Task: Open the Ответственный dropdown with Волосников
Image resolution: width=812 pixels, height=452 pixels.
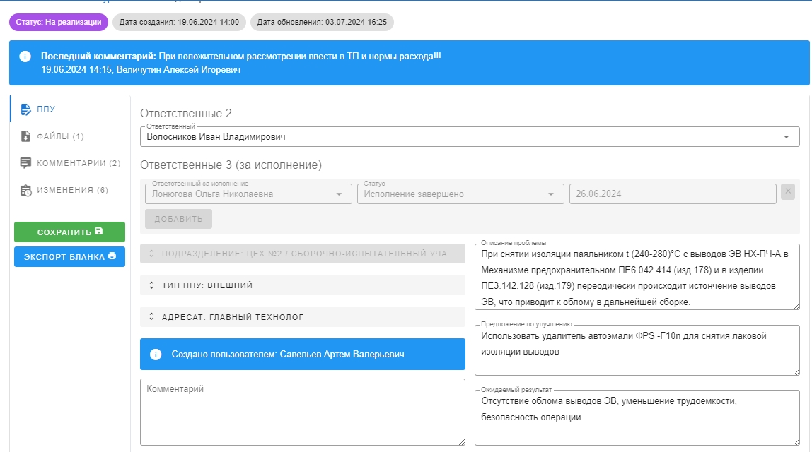Action: [787, 137]
